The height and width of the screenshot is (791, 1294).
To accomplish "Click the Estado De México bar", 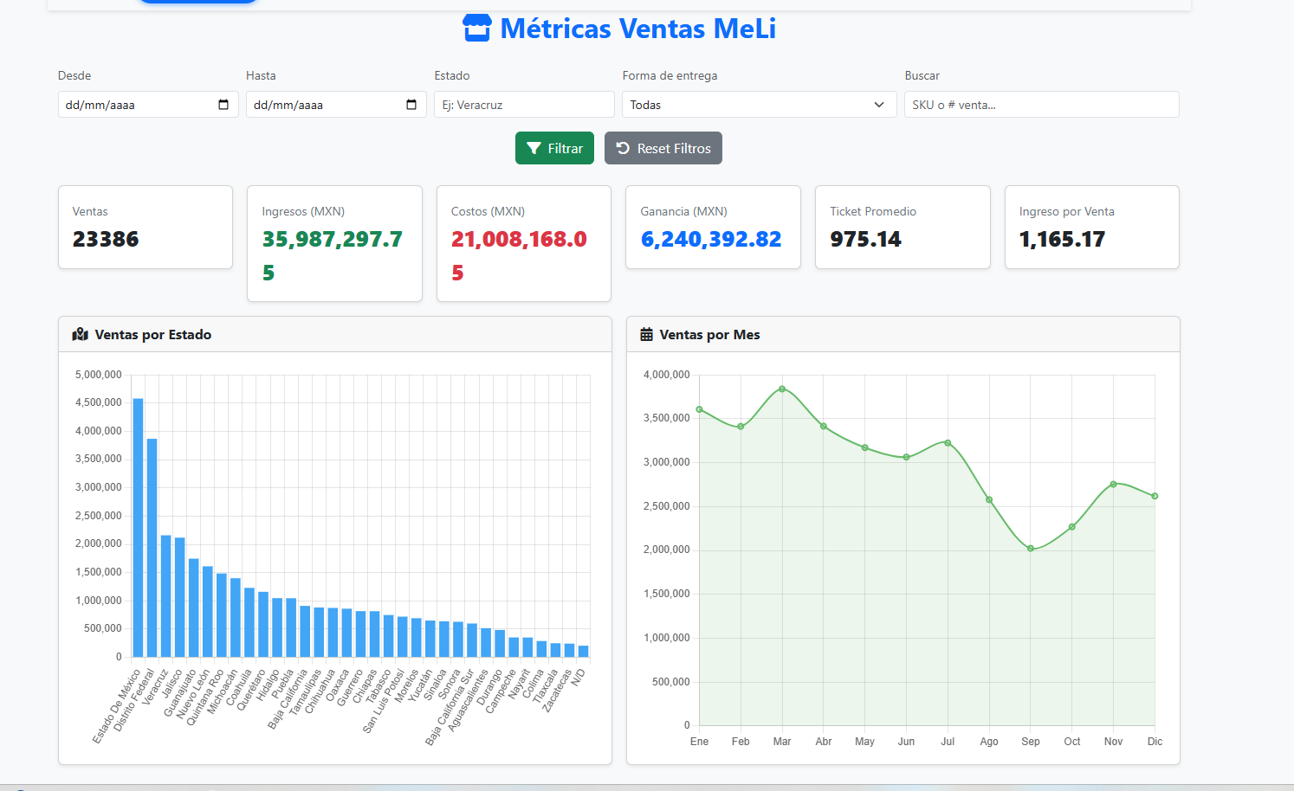I will pos(138,528).
